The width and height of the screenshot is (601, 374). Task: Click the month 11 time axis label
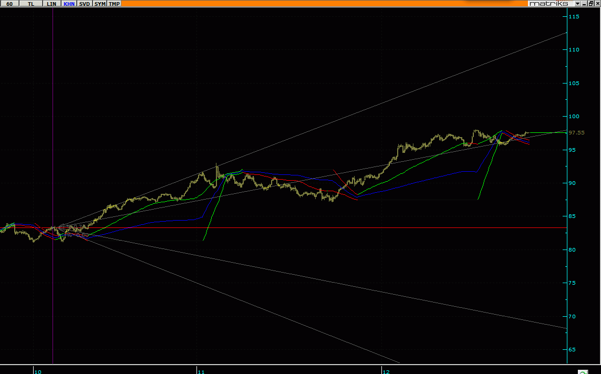201,371
